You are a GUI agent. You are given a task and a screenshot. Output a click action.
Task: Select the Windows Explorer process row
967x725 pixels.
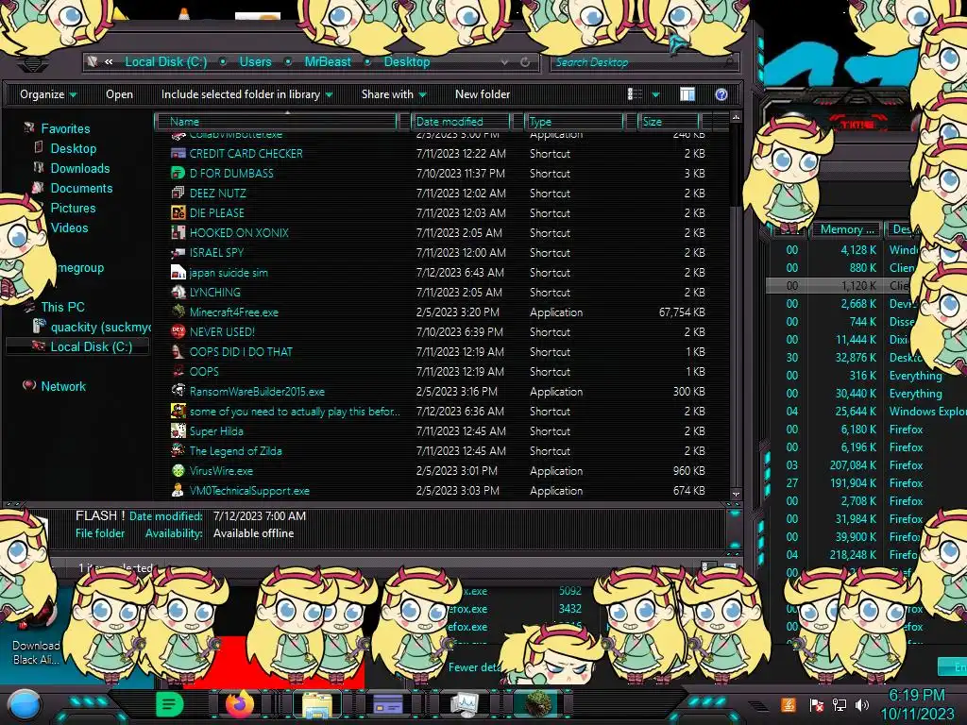click(868, 412)
